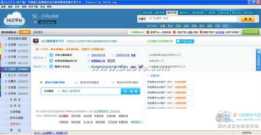The image size is (261, 135).
Task: Click the 56云平台 cloud logo
Action: coord(14,19)
